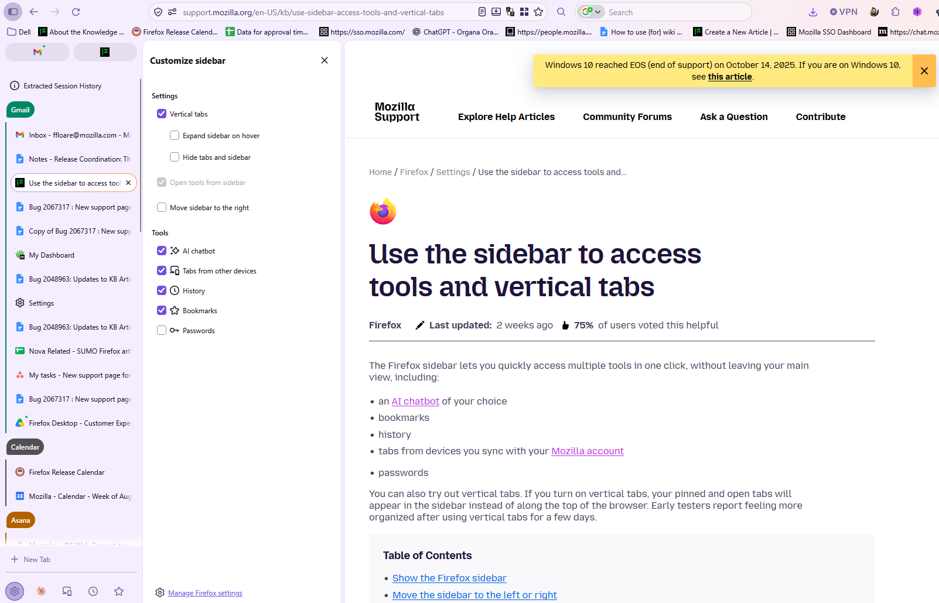Open the pinned Gmail tab
This screenshot has height=603, width=939.
click(x=37, y=52)
